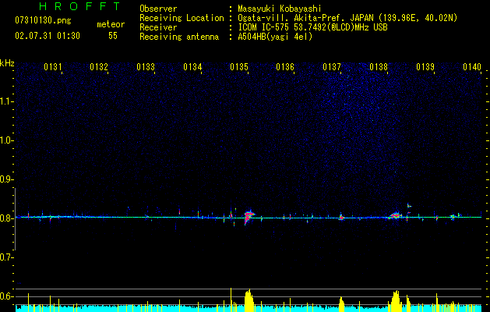
Task: Click the ICOM IC-575 receiver text
Action: click(312, 27)
